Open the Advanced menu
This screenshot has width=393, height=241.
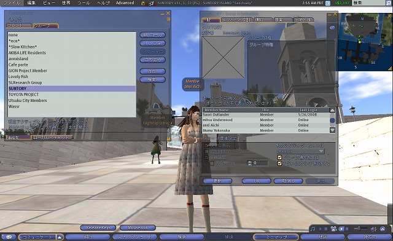coord(125,3)
